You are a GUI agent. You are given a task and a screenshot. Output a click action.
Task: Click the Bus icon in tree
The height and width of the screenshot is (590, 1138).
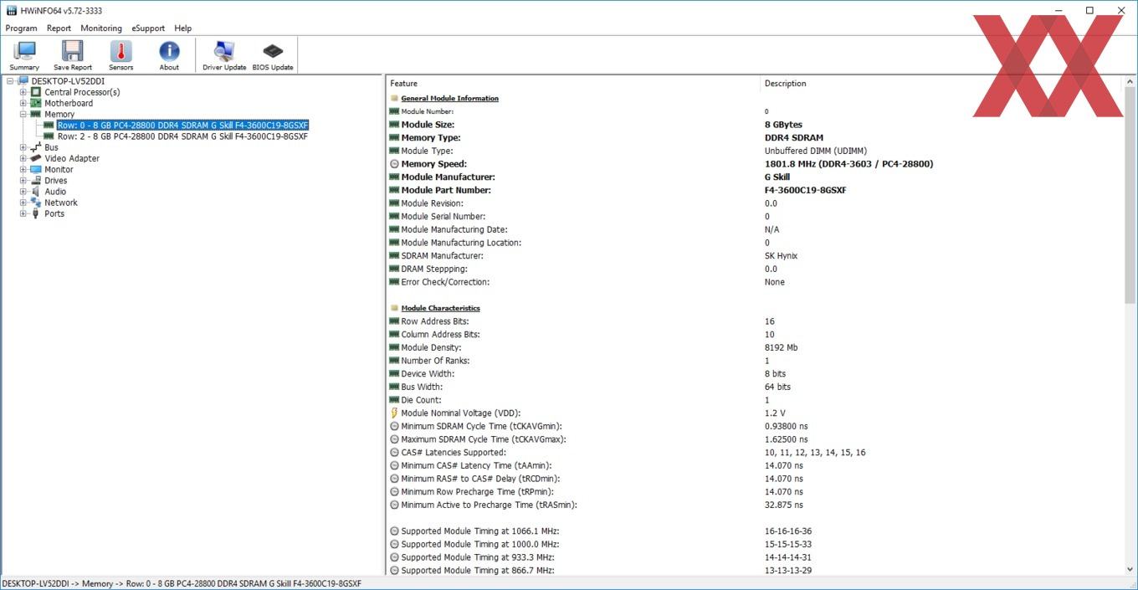click(x=36, y=147)
